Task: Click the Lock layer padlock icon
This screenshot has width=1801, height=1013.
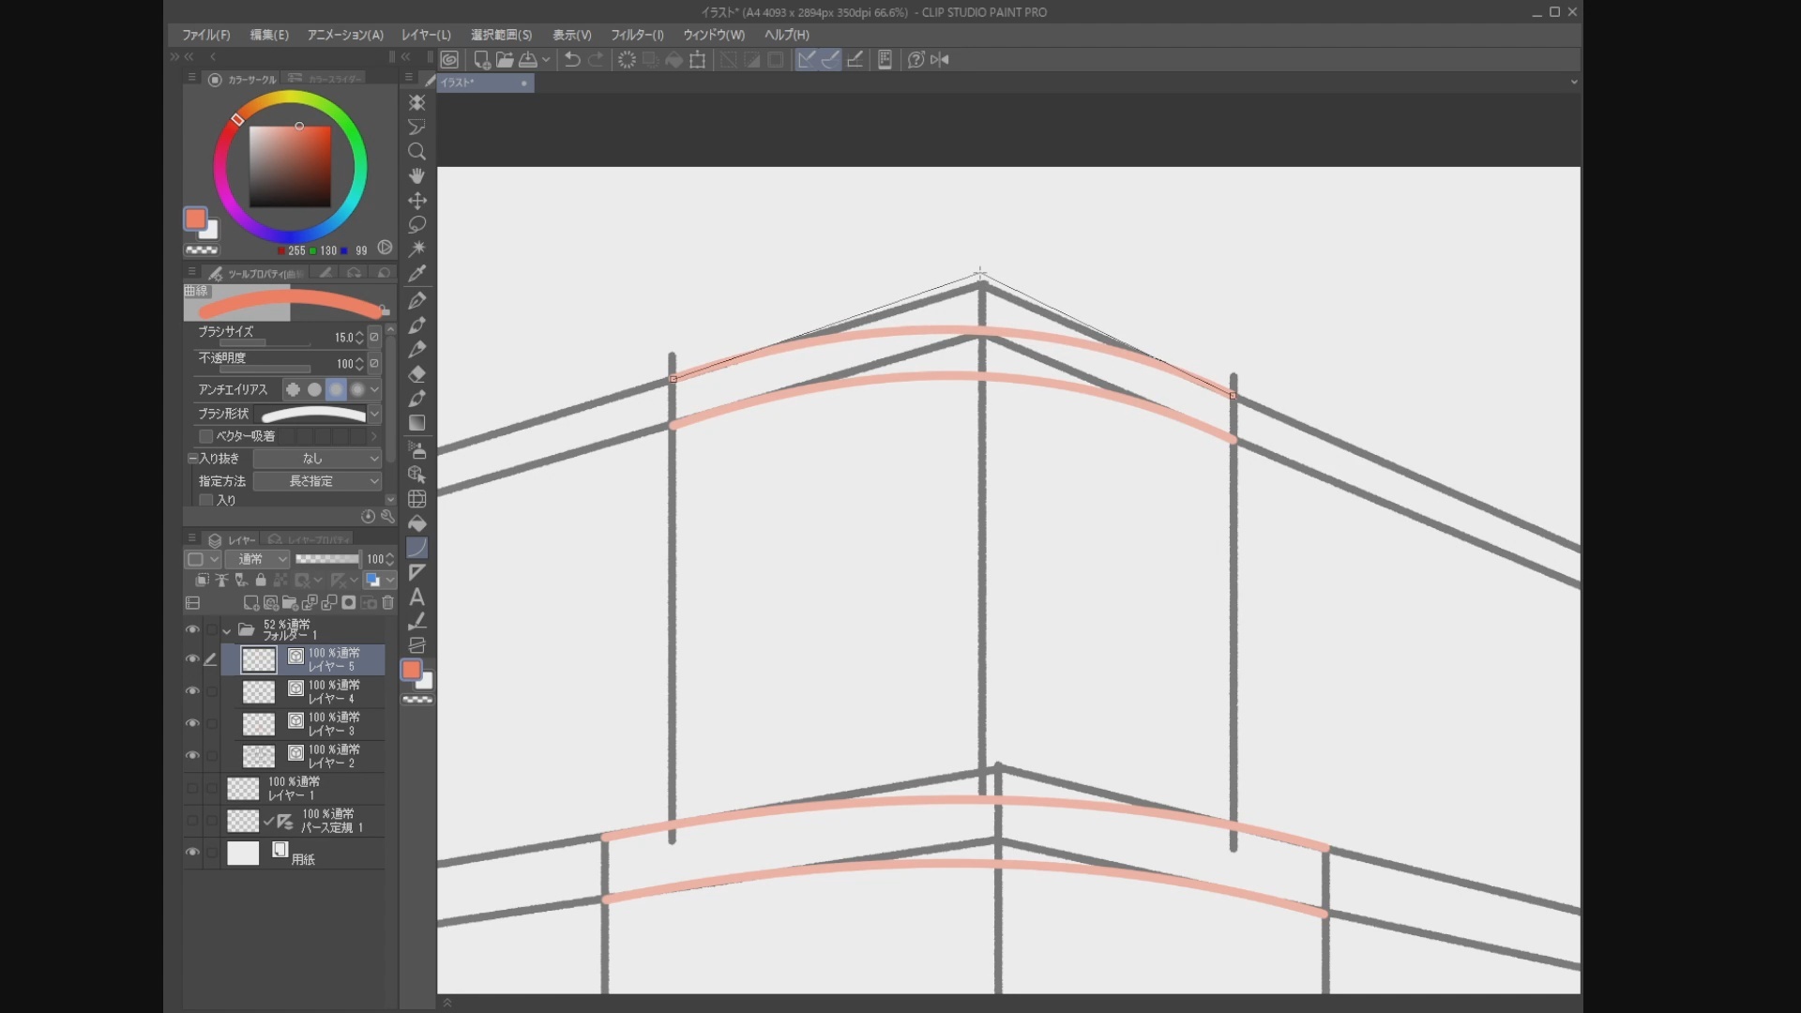Action: click(x=261, y=581)
